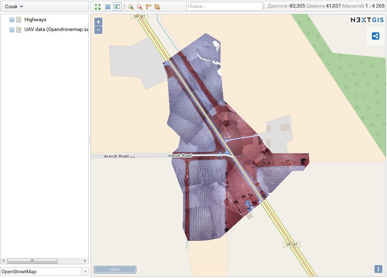The image size is (387, 278).
Task: Uncheck the Highways layer visibility
Action: [x=11, y=19]
